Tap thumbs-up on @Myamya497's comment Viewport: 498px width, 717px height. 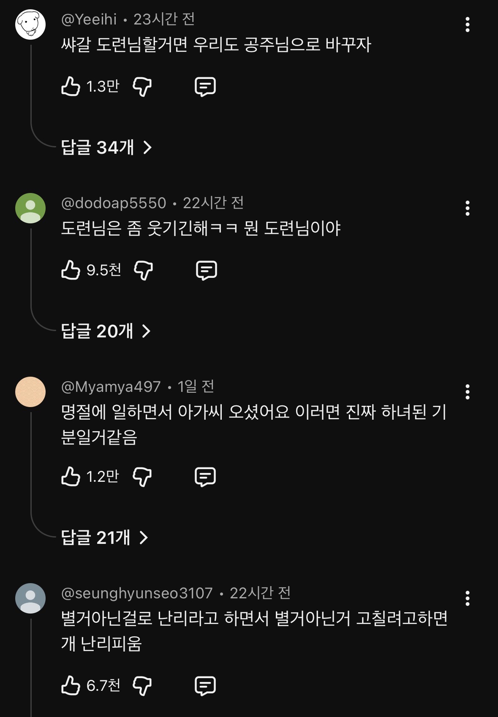[71, 477]
